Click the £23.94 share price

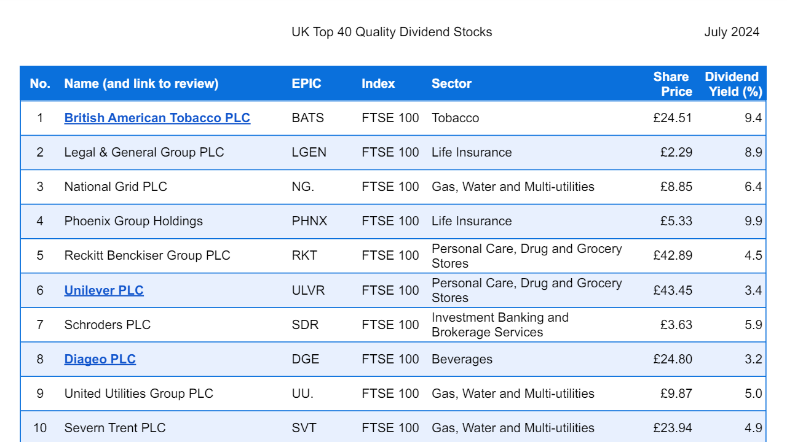pyautogui.click(x=673, y=428)
